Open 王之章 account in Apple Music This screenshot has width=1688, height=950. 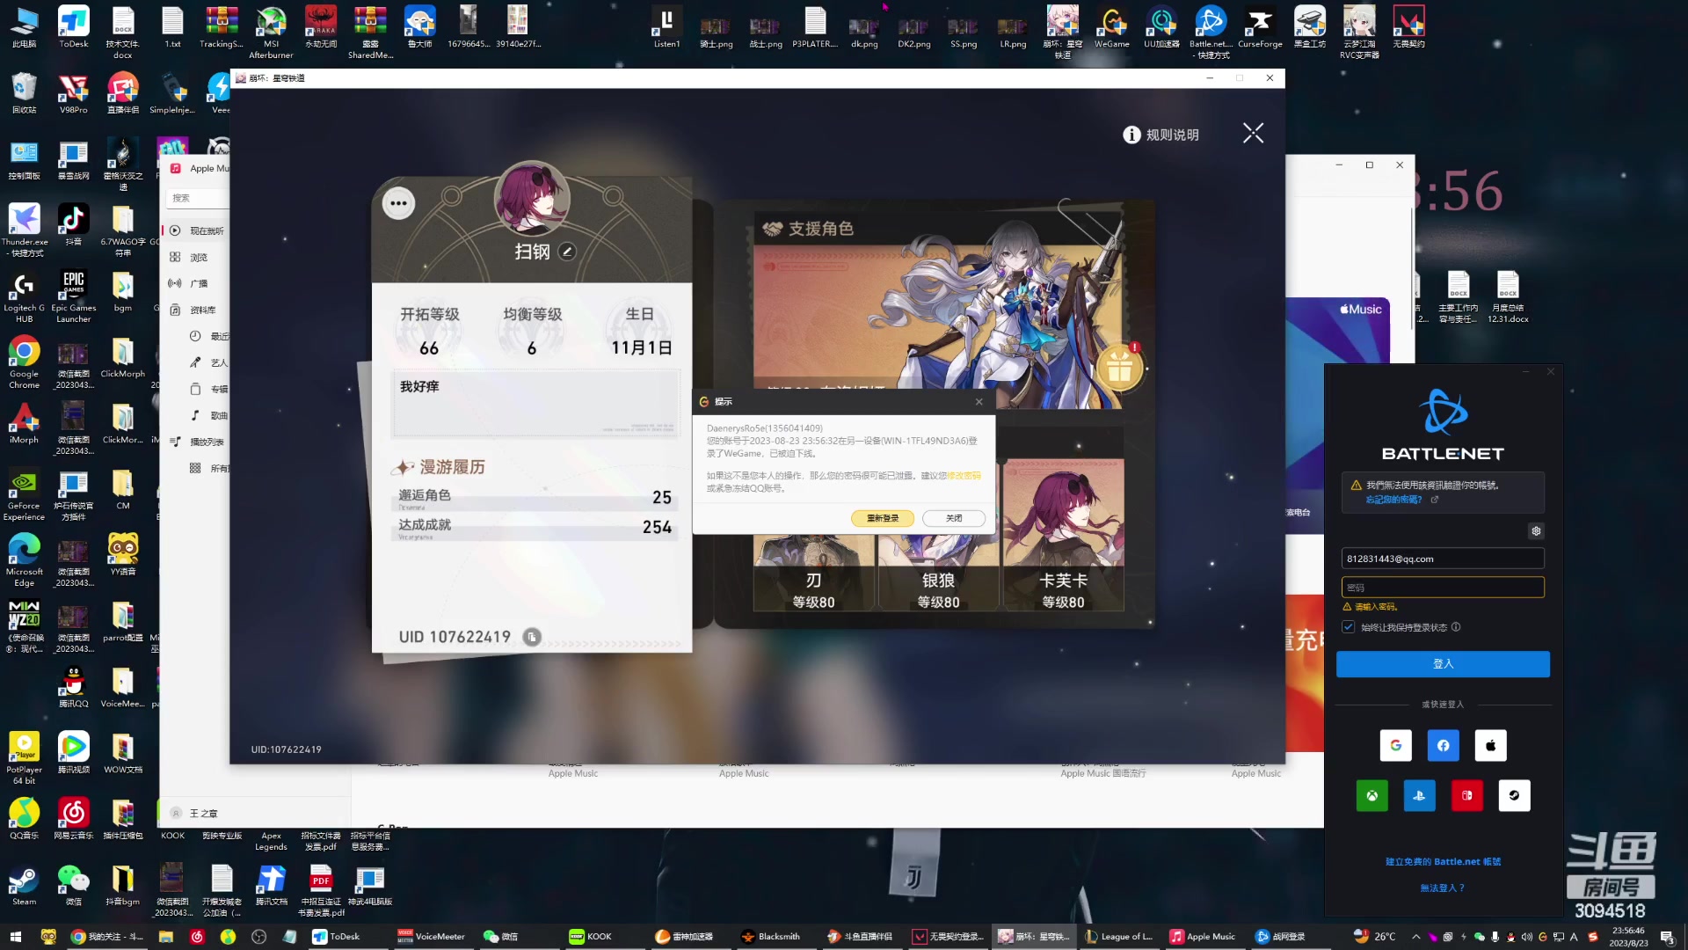click(x=195, y=814)
